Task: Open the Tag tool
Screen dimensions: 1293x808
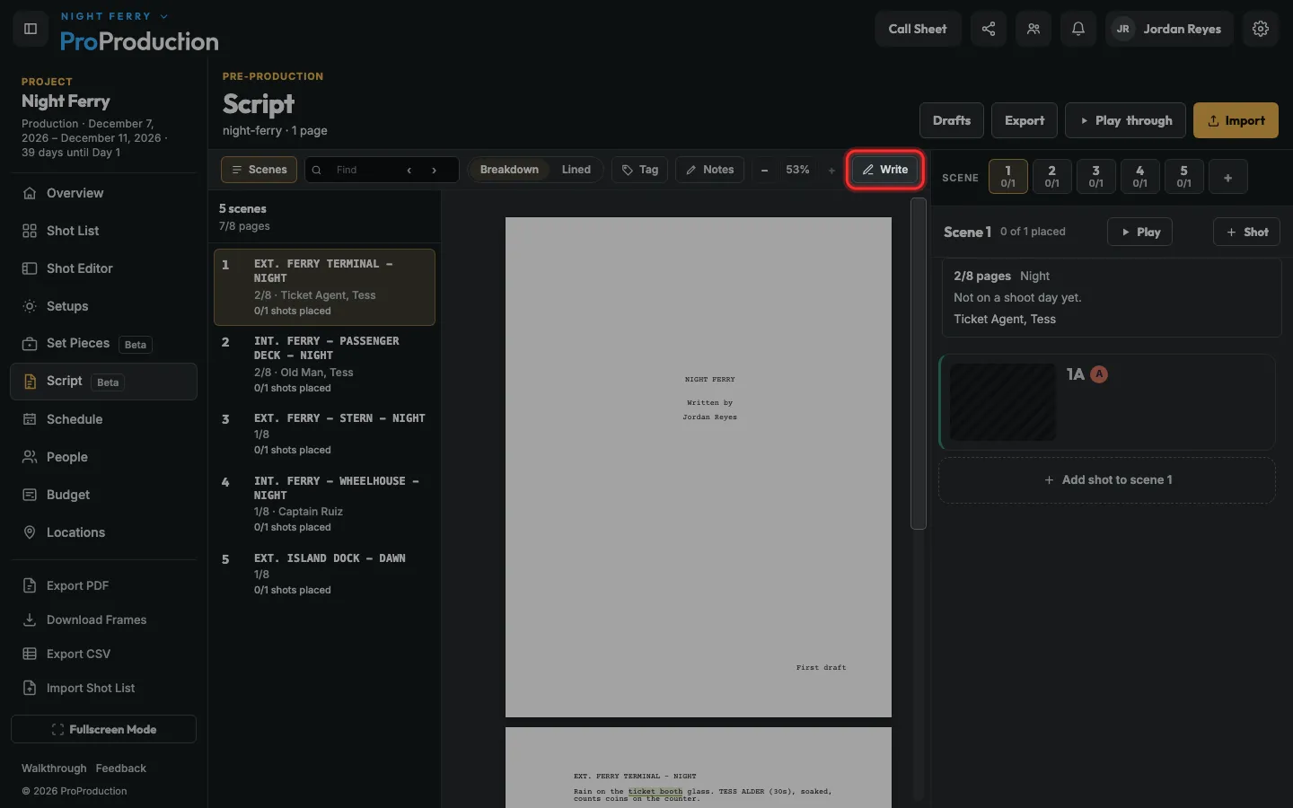Action: pyautogui.click(x=640, y=170)
